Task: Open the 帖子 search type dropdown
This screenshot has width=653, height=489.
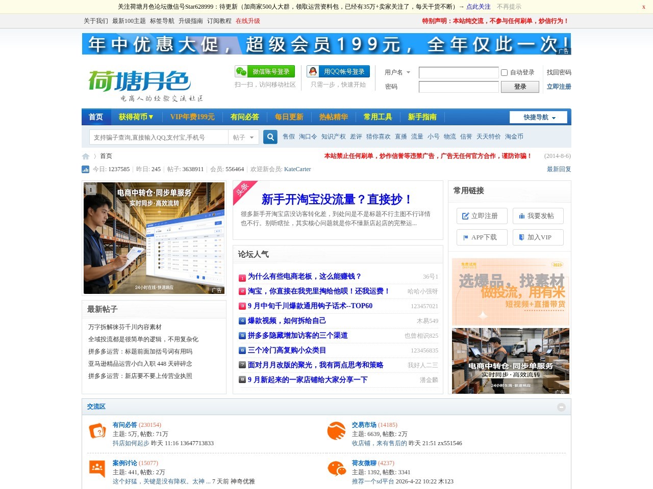Action: [243, 137]
